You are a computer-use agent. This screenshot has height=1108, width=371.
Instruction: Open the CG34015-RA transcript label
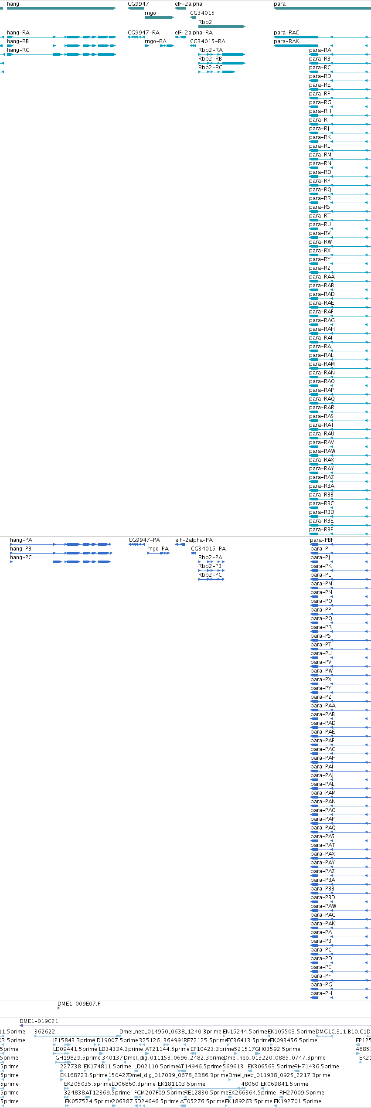click(208, 41)
